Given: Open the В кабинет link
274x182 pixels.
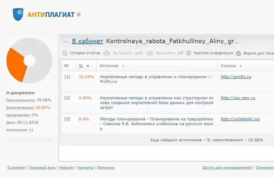Looking at the screenshot, I should tap(88, 41).
